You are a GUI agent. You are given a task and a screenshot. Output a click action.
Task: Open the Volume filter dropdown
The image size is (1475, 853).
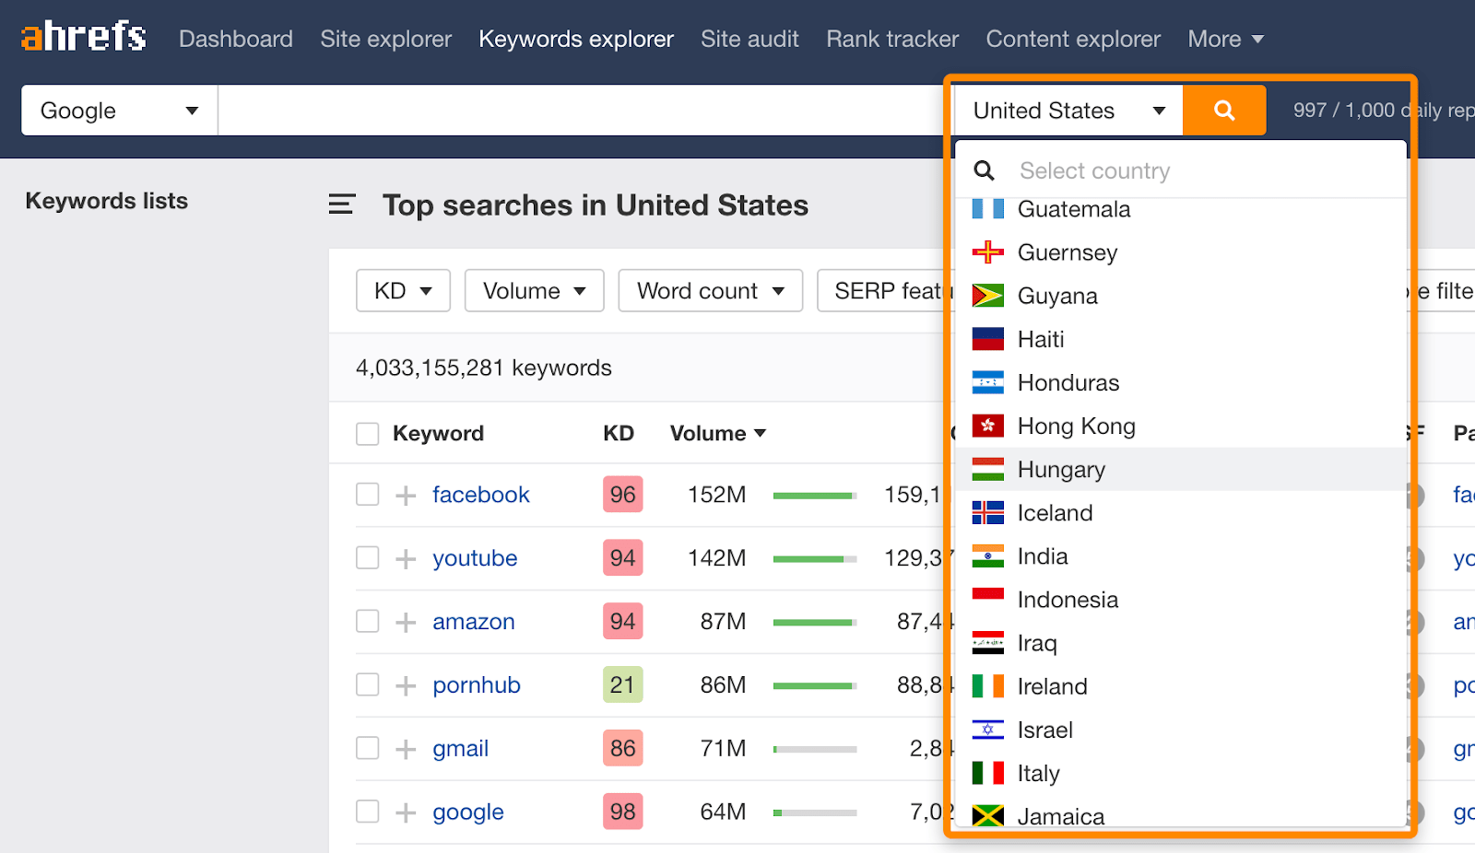point(535,291)
